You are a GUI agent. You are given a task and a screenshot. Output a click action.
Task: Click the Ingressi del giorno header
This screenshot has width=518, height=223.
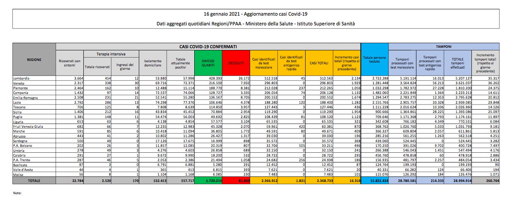(125, 66)
